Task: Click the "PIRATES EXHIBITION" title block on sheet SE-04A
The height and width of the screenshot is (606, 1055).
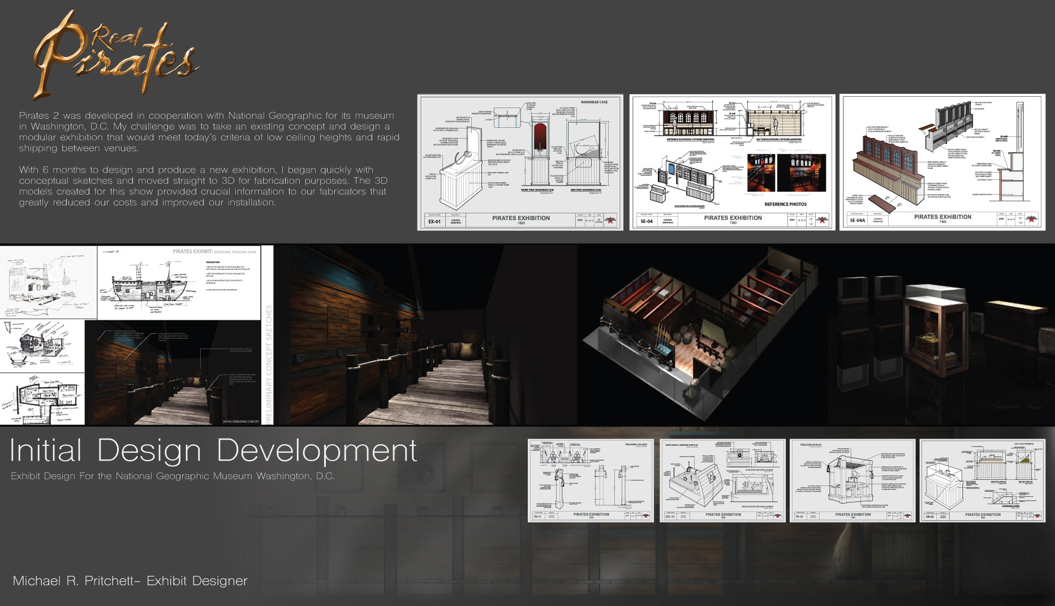Action: (x=942, y=218)
